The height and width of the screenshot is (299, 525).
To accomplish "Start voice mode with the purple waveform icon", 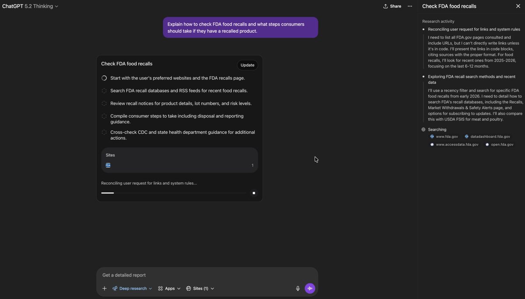I will 310,289.
